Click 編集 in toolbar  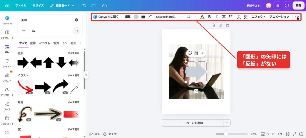point(128,17)
